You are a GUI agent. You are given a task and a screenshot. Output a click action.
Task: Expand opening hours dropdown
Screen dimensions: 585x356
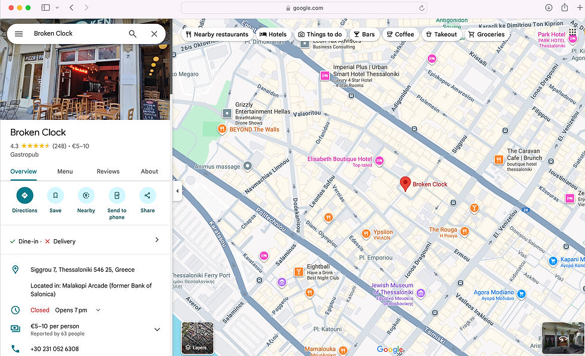(x=98, y=309)
